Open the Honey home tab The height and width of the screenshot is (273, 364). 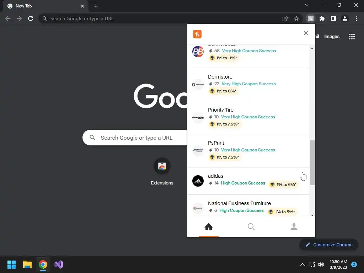pyautogui.click(x=208, y=227)
